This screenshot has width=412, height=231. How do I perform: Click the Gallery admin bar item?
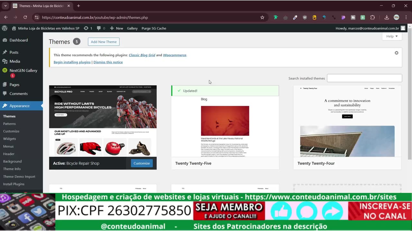132,28
